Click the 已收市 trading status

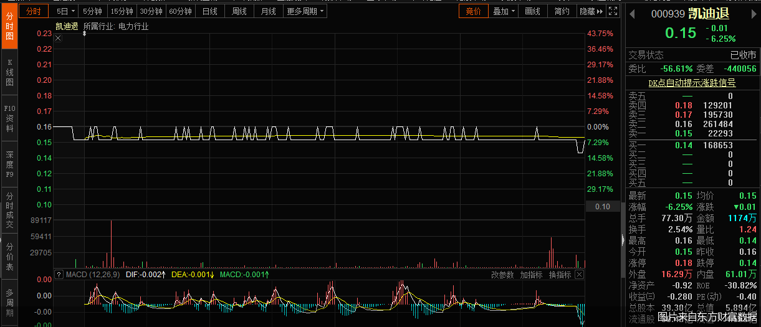[743, 55]
